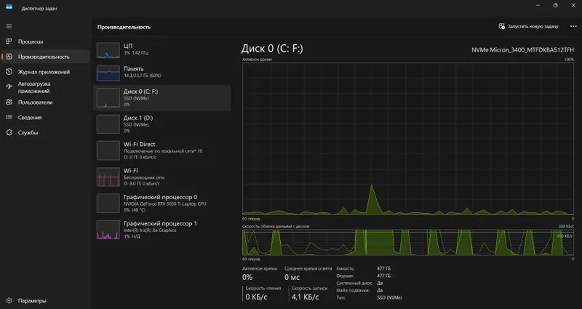582x309 pixels.
Task: Click the Параметры settings gear icon
Action: (x=9, y=301)
